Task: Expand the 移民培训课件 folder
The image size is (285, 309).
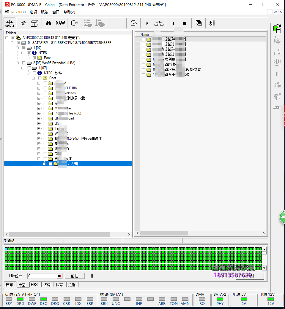Action: tap(39, 138)
